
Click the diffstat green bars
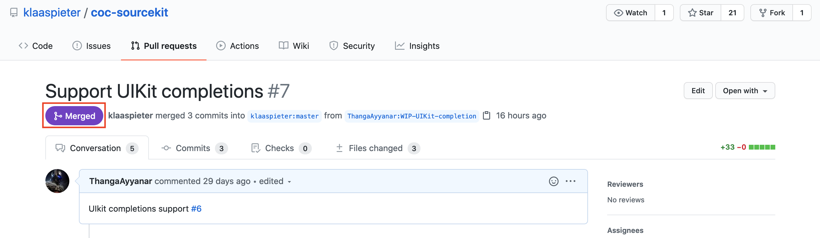pyautogui.click(x=762, y=147)
